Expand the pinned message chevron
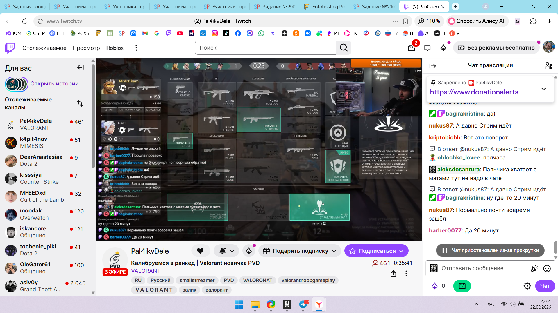Screen dimensions: 558x313 pos(543,89)
